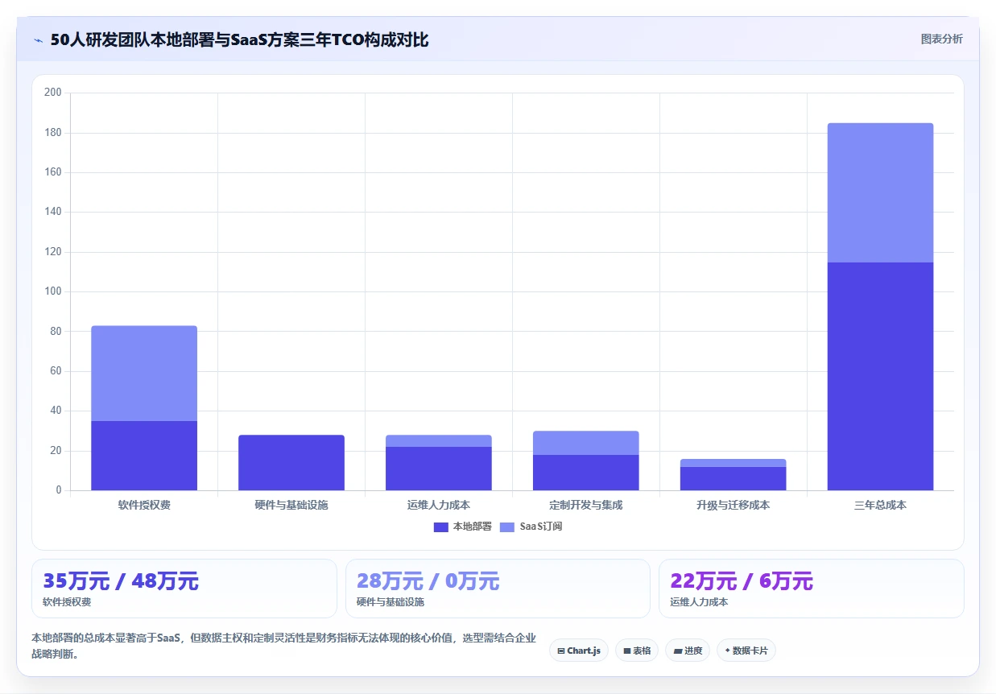
Task: Click the 本地部署 segment of 运维人力成本 bar
Action: [439, 469]
